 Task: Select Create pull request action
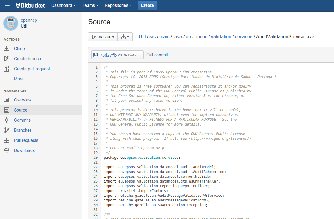[32, 69]
